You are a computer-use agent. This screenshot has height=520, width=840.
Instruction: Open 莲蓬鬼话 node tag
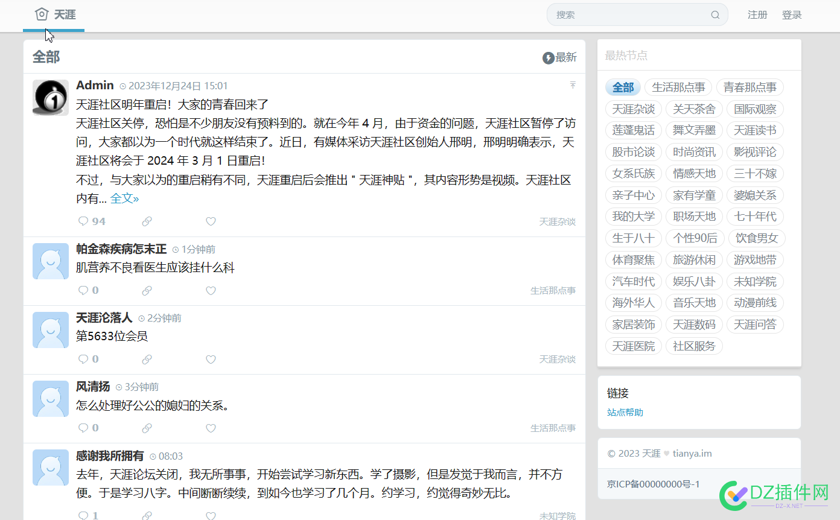(x=634, y=130)
